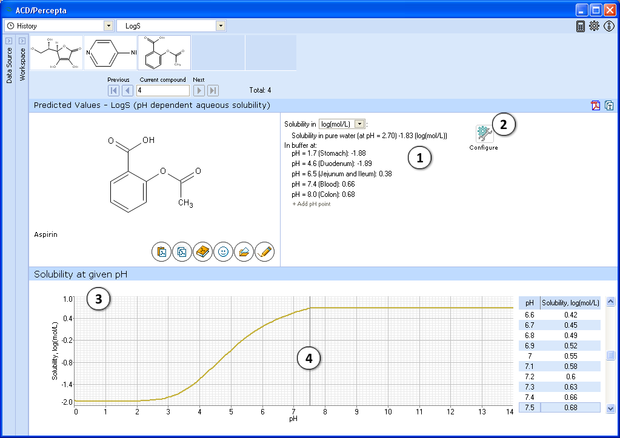Select the aminopyridine structure thumbnail
This screenshot has height=438, width=620.
(x=110, y=53)
